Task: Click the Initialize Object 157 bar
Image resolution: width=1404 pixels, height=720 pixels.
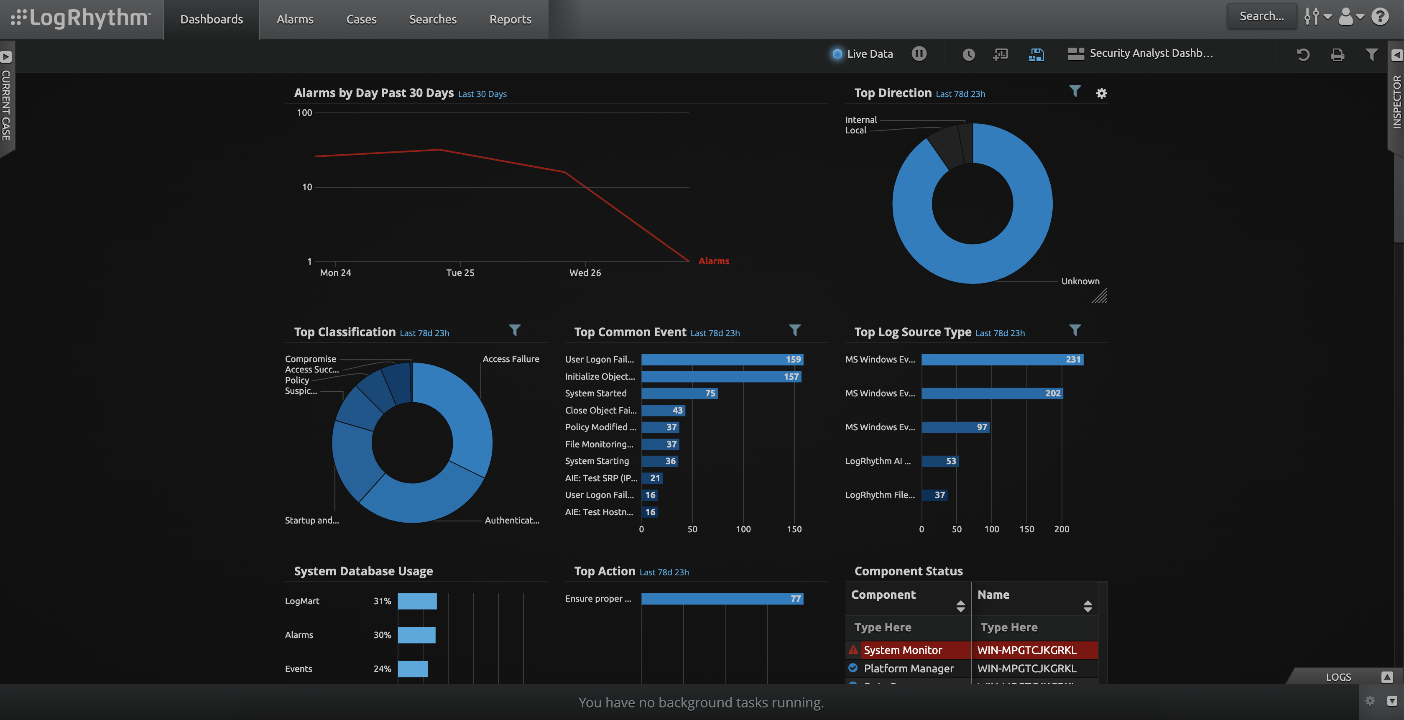Action: point(721,377)
